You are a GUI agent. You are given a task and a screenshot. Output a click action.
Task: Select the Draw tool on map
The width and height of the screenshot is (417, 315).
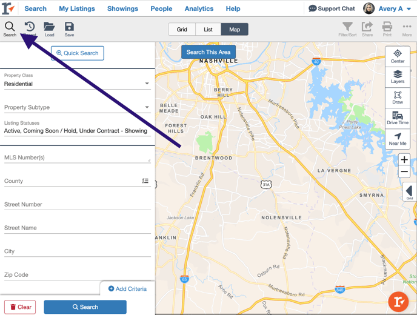tap(398, 98)
